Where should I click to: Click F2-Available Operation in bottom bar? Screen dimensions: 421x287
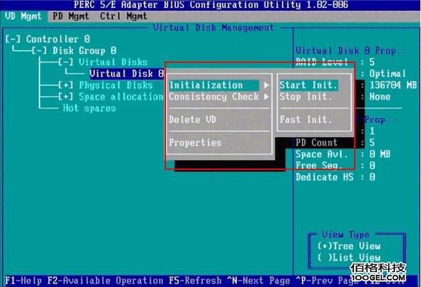[105, 280]
